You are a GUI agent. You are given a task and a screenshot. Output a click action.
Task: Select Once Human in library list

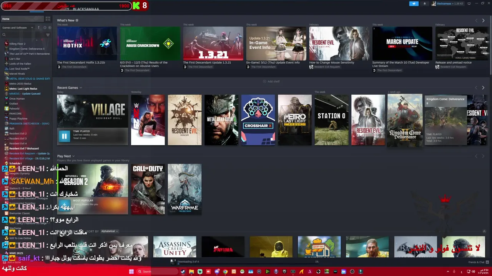pos(17,99)
